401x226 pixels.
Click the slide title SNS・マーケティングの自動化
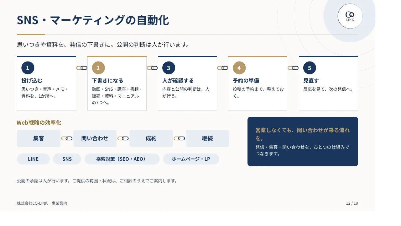[93, 20]
